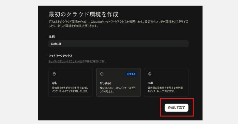Viewport: 238px width, 124px height.
Task: Click the おすすめ badge on Trusted
Action: click(x=131, y=74)
